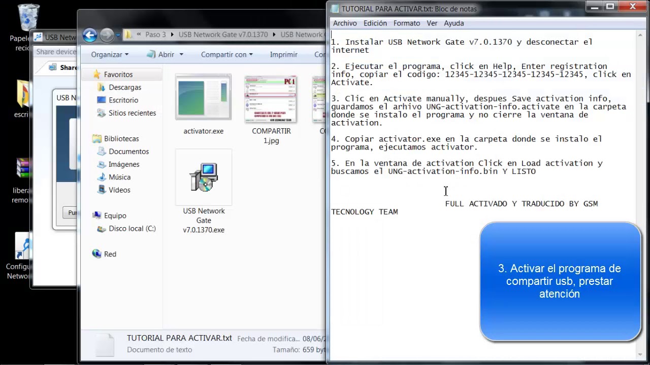
Task: Open Disco local (C:) drive
Action: (132, 228)
